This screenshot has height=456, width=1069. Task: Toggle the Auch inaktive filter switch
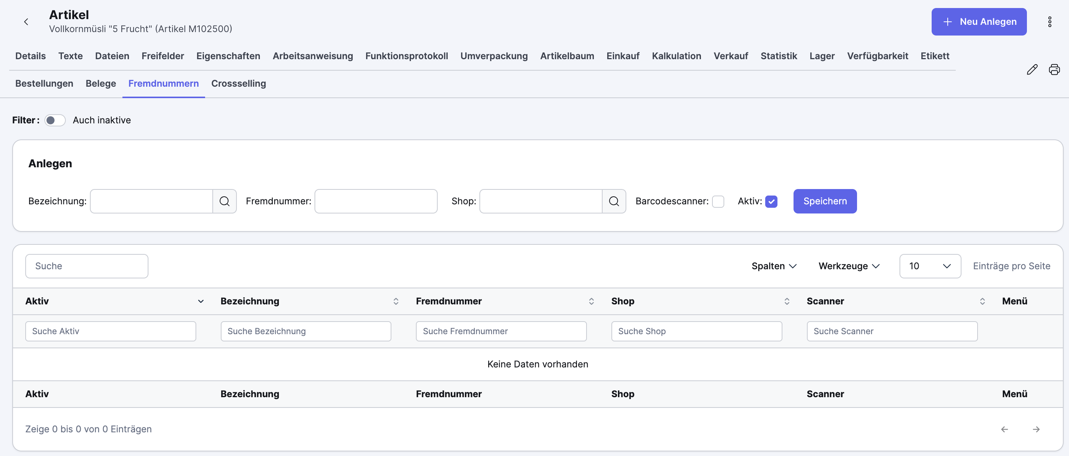[55, 120]
